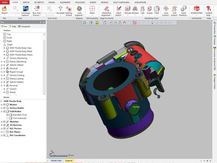
Task: Select the Mesh Sketch tool
Action: pyautogui.click(x=118, y=11)
